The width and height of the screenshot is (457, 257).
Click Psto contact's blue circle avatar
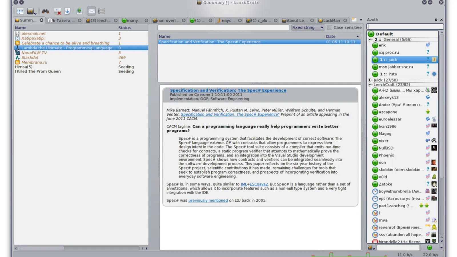(434, 74)
